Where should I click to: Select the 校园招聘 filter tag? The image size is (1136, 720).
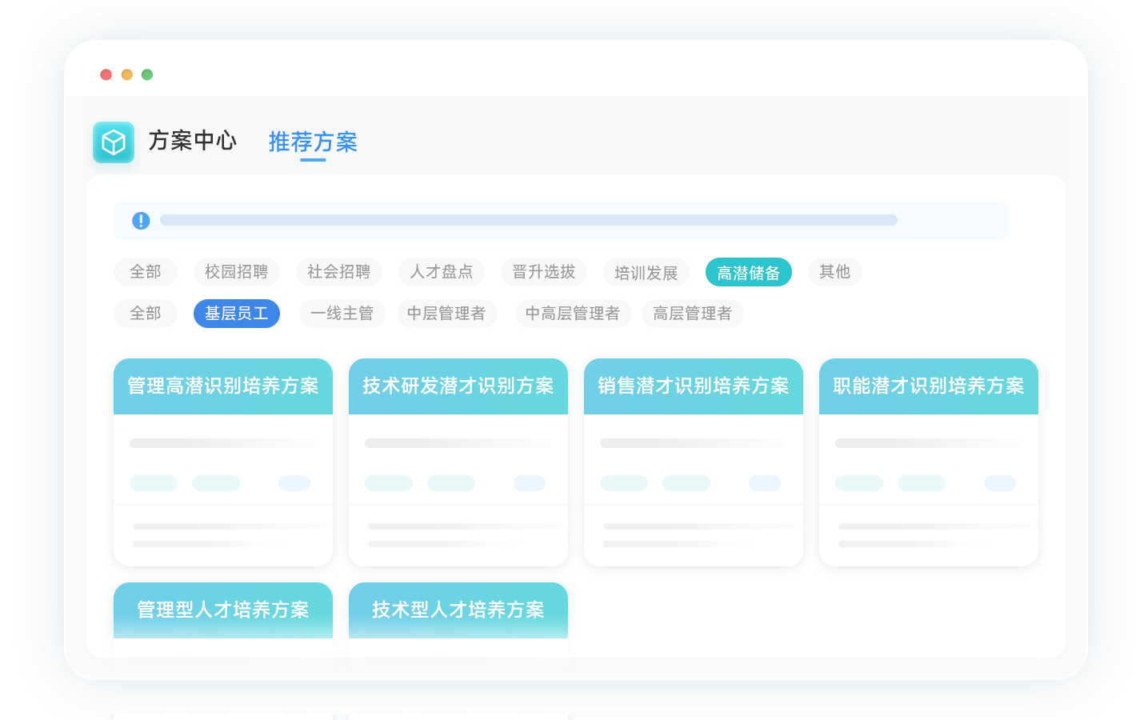pos(236,272)
